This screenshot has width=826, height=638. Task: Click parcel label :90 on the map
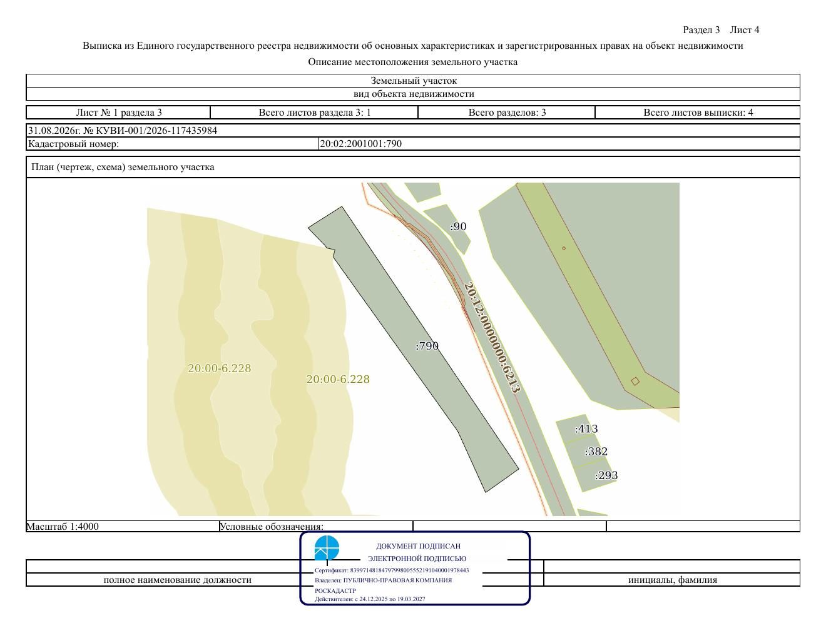(458, 226)
